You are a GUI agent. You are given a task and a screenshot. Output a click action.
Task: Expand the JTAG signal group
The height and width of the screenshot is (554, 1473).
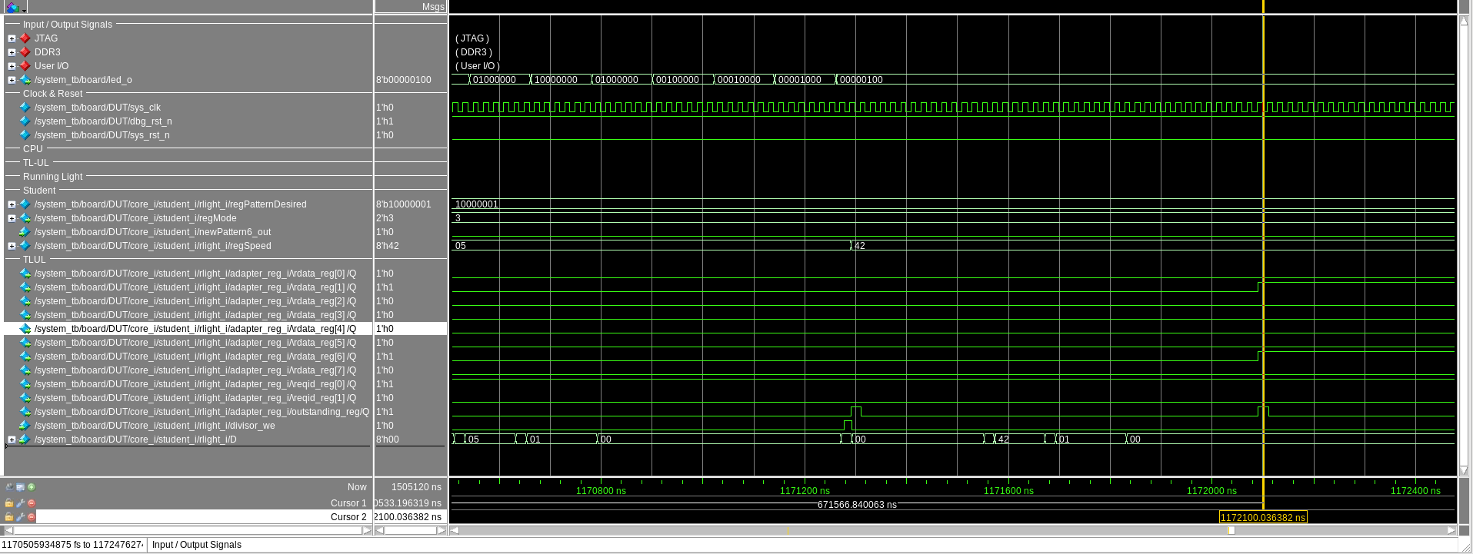[x=12, y=38]
